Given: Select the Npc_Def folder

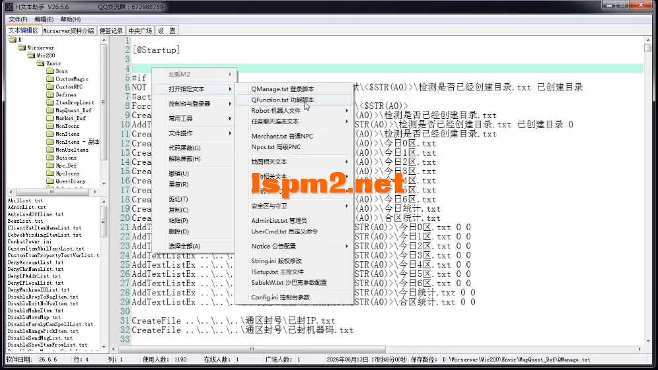Looking at the screenshot, I should tap(66, 166).
